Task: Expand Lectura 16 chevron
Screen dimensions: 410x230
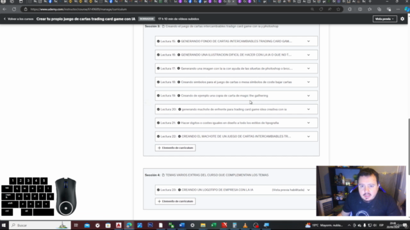Action: (x=309, y=55)
